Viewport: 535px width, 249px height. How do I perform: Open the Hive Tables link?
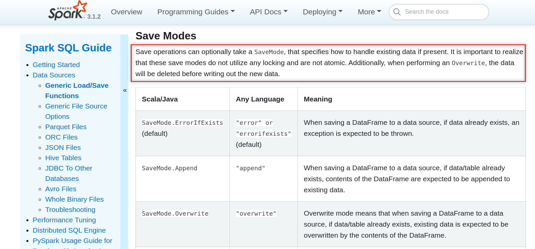(x=63, y=158)
